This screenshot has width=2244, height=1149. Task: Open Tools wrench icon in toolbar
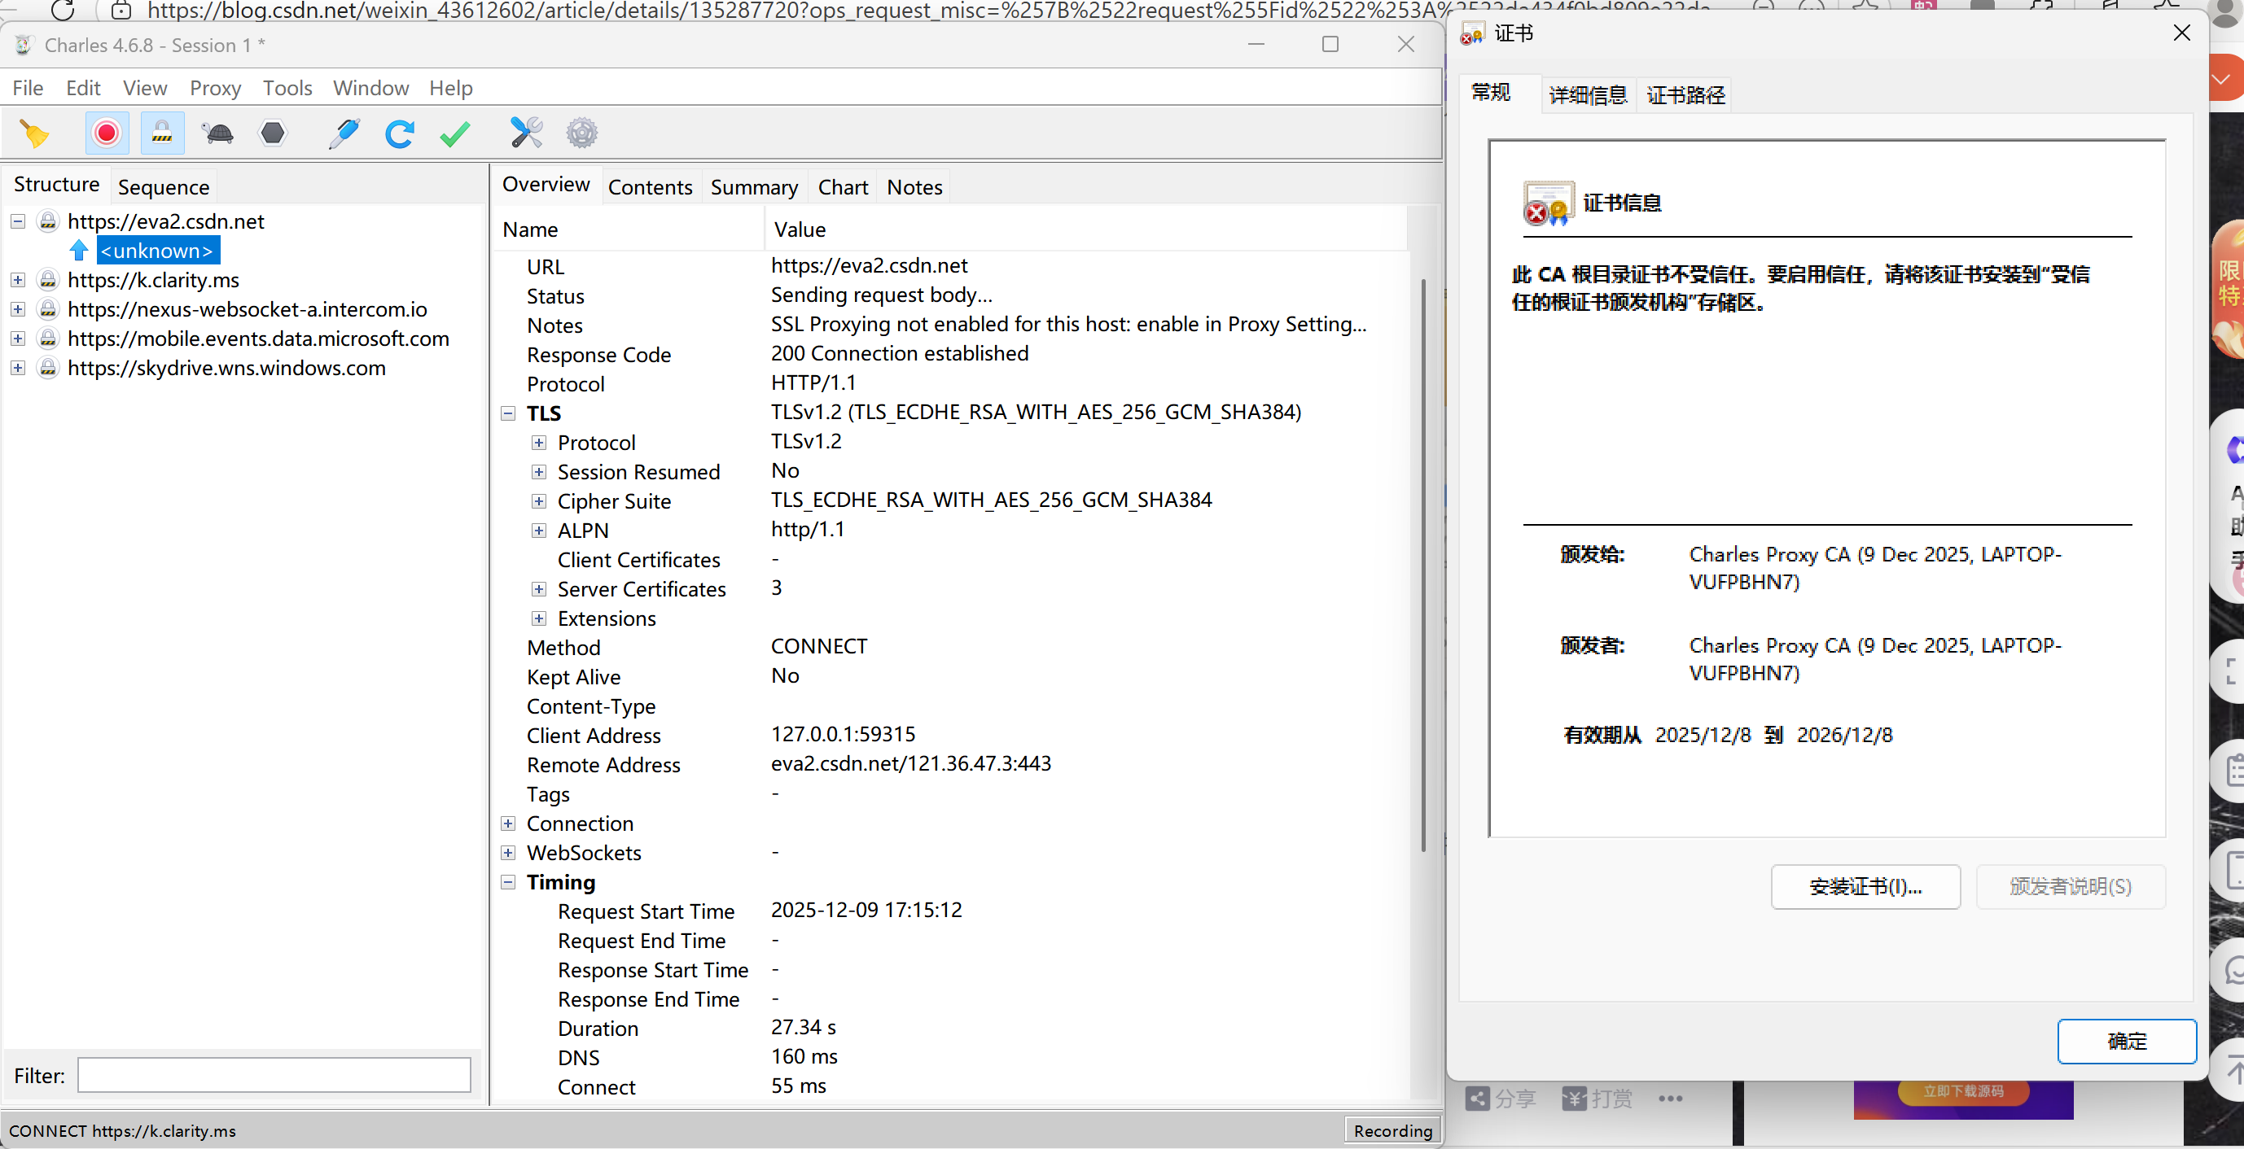click(526, 133)
